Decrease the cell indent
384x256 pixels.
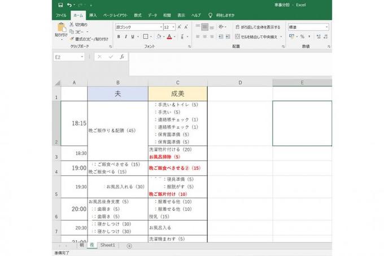click(221, 37)
